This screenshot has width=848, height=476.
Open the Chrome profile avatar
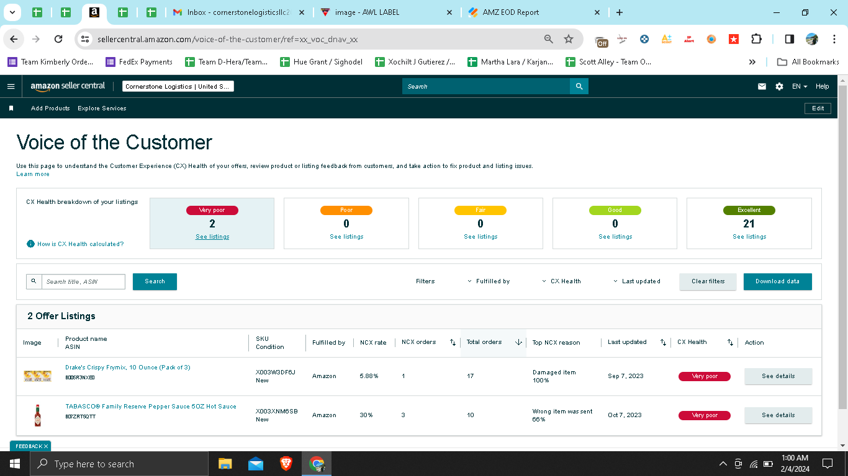(x=812, y=39)
